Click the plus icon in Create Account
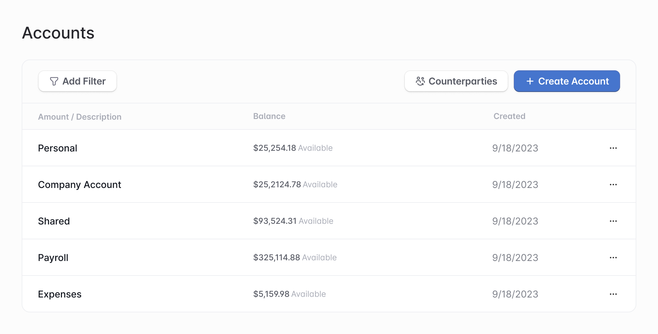 (530, 81)
